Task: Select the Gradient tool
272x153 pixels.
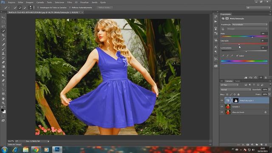Action: (3, 67)
